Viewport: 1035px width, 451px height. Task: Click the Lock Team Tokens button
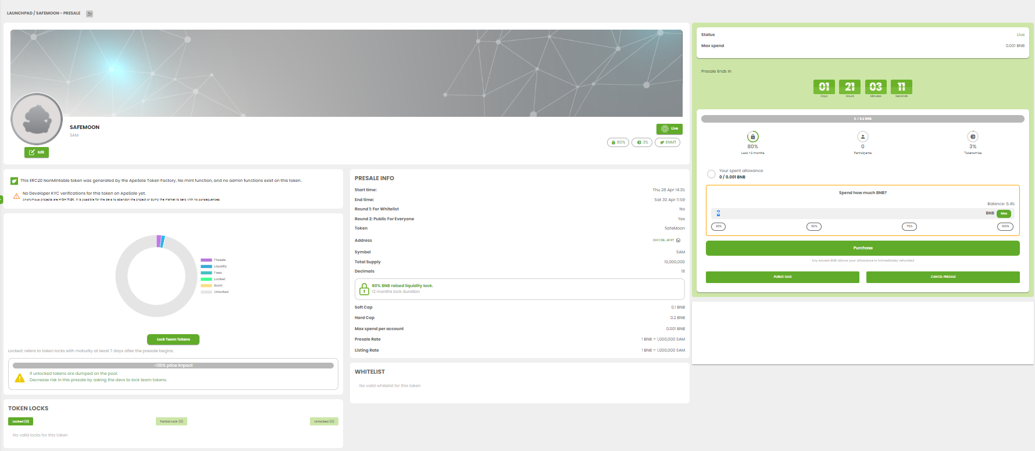coord(173,339)
